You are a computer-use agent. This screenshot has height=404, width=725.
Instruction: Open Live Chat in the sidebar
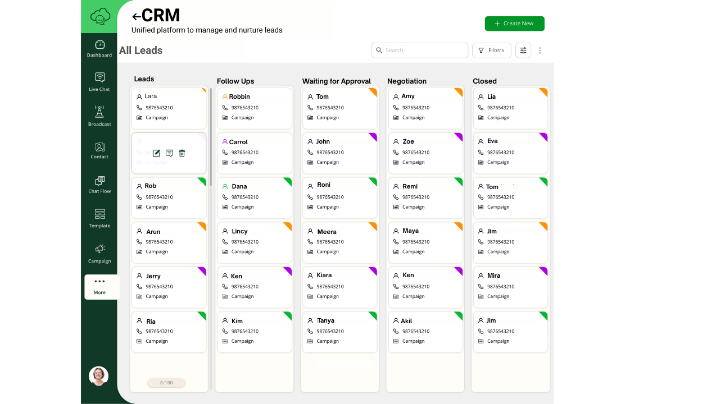click(99, 82)
